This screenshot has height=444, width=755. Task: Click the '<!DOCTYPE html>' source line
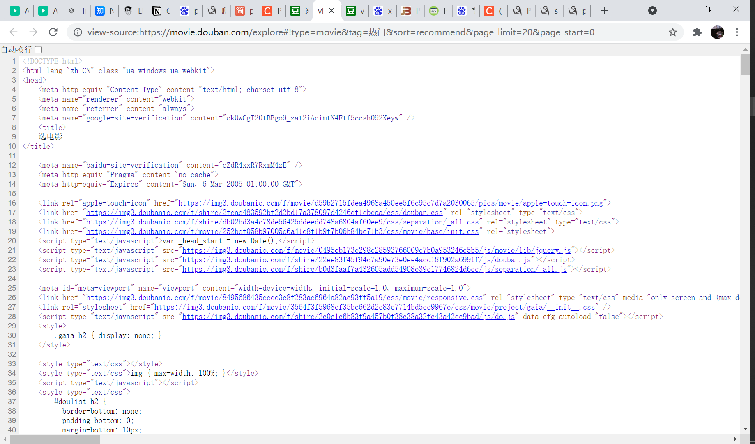pos(52,61)
